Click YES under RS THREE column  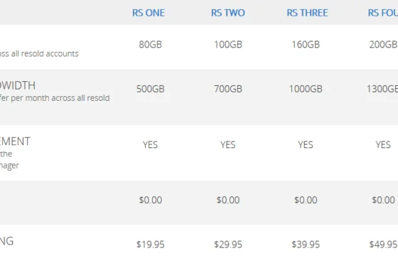[306, 144]
